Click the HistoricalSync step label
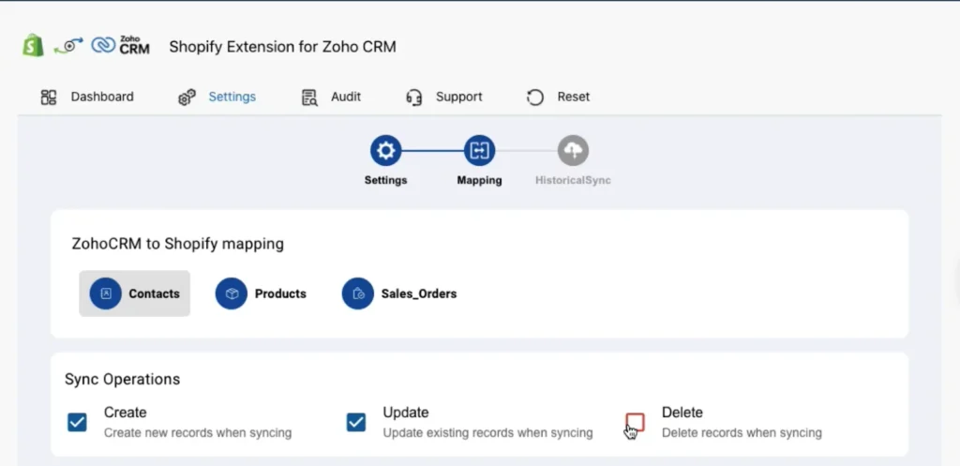This screenshot has height=466, width=960. [x=573, y=181]
